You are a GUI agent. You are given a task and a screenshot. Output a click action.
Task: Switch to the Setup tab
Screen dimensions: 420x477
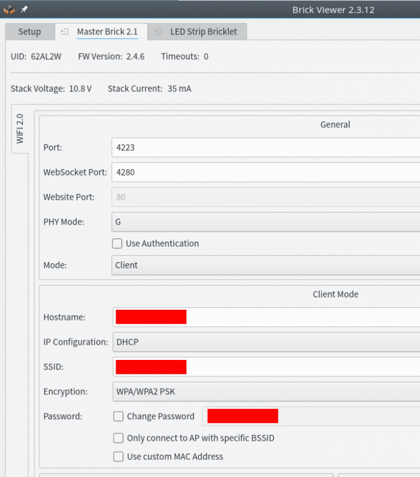pyautogui.click(x=30, y=32)
